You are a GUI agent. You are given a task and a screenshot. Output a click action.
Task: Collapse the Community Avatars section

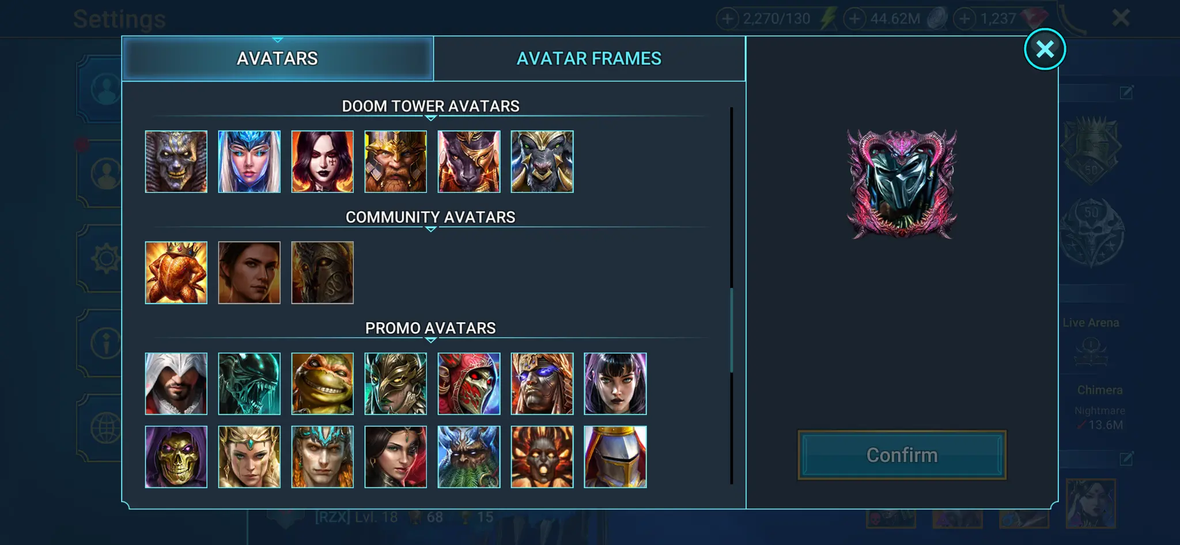pyautogui.click(x=430, y=229)
